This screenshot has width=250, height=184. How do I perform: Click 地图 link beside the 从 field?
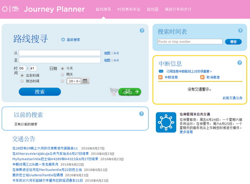pos(107,53)
